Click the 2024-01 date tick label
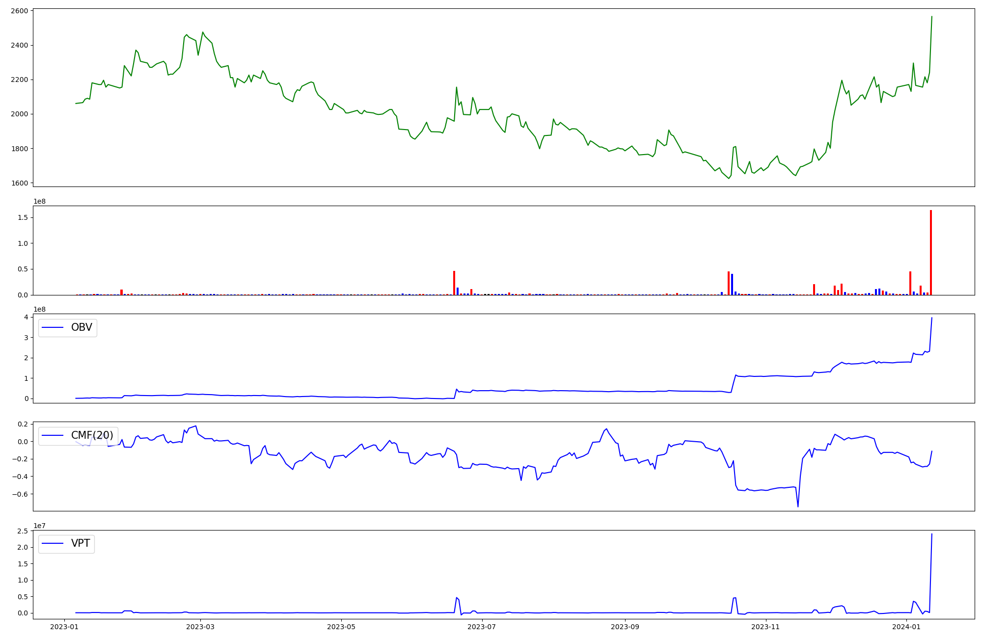 point(906,627)
